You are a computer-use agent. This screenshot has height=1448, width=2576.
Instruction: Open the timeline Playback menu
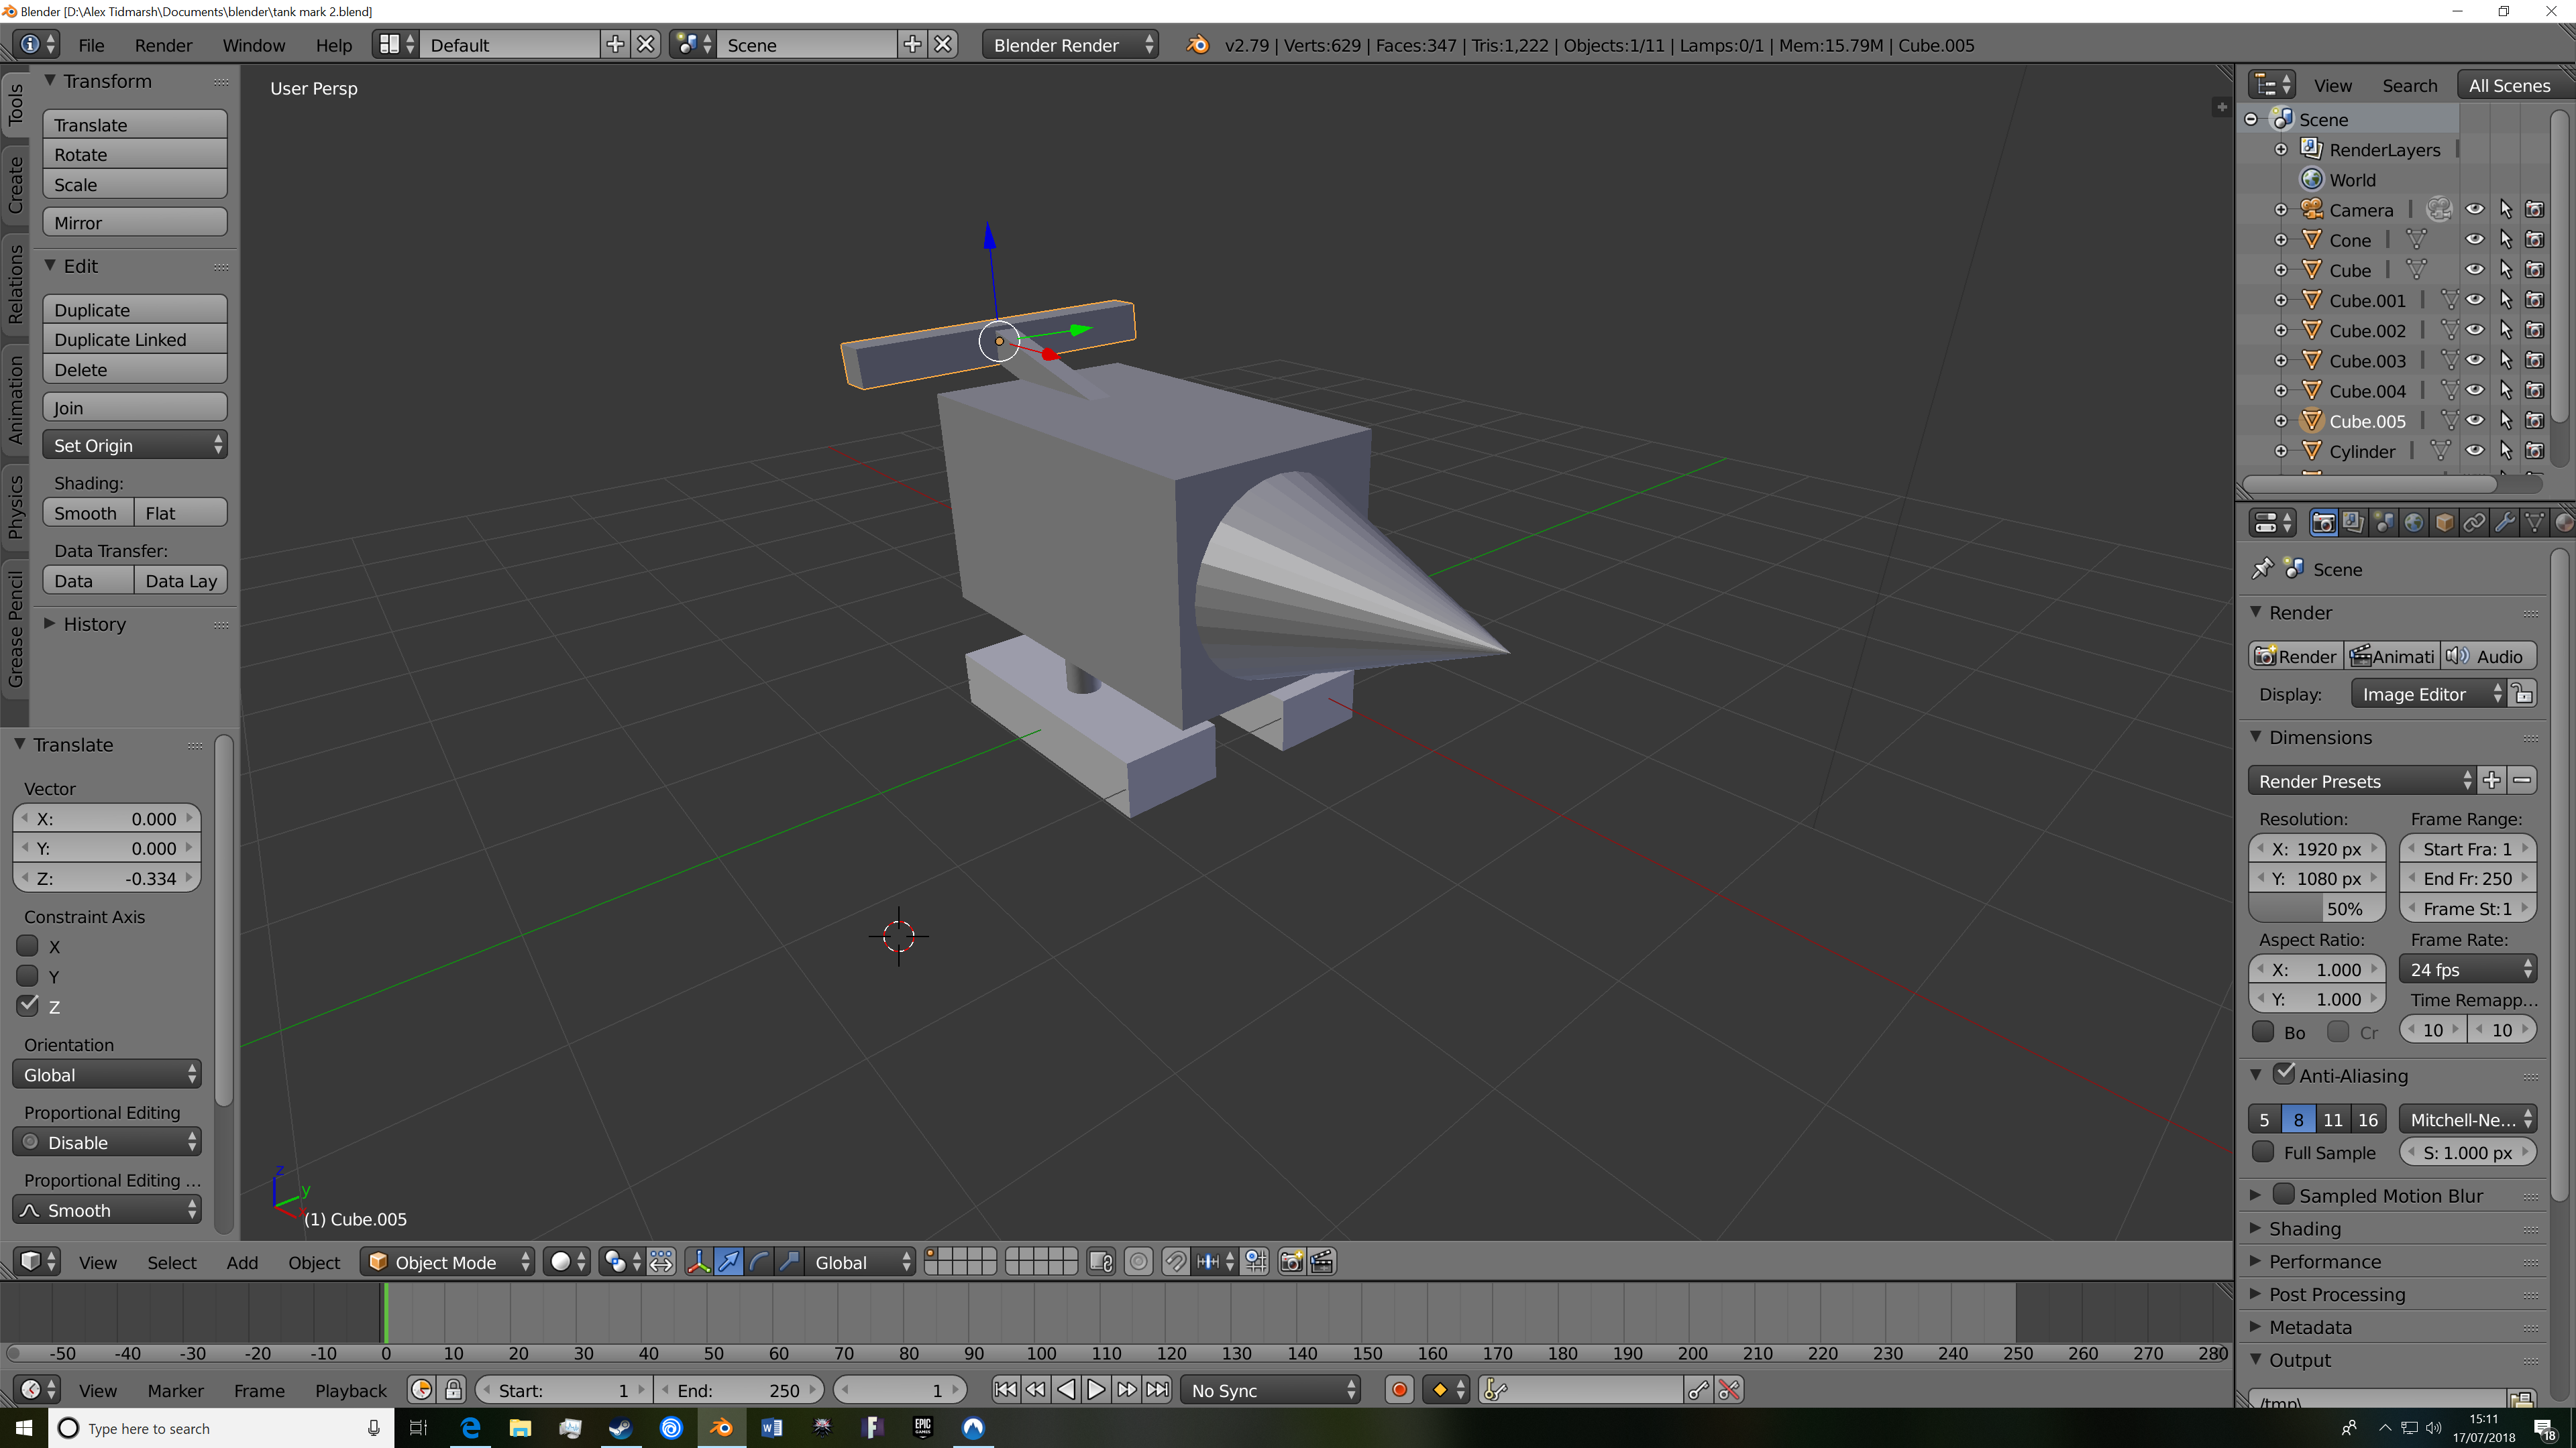click(351, 1390)
